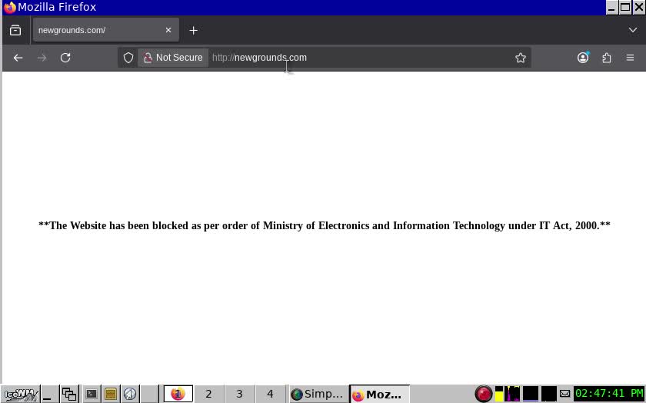The height and width of the screenshot is (403, 646).
Task: Expand the list all tabs chevron
Action: [x=632, y=30]
